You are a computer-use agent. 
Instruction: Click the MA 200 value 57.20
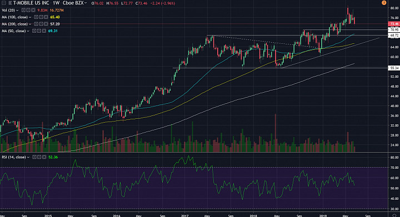click(55, 24)
